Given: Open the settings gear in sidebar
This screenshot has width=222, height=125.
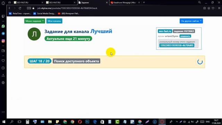Looking at the screenshot, I should click(3, 83).
